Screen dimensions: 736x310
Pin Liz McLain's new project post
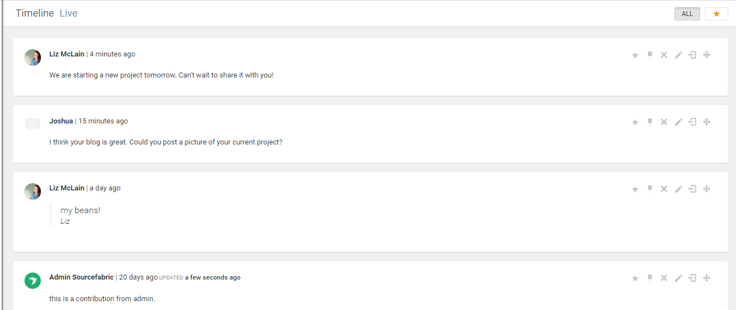point(650,55)
